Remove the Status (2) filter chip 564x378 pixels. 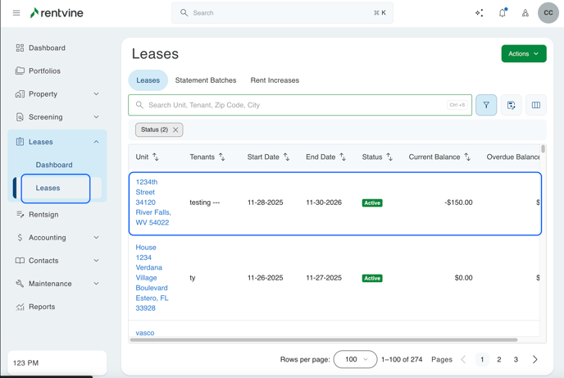175,130
